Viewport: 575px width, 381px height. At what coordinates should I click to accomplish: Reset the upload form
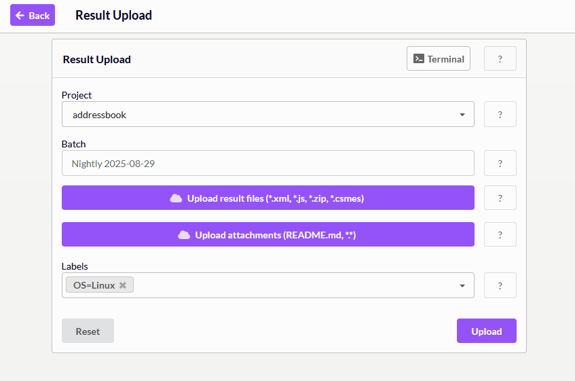tap(88, 331)
